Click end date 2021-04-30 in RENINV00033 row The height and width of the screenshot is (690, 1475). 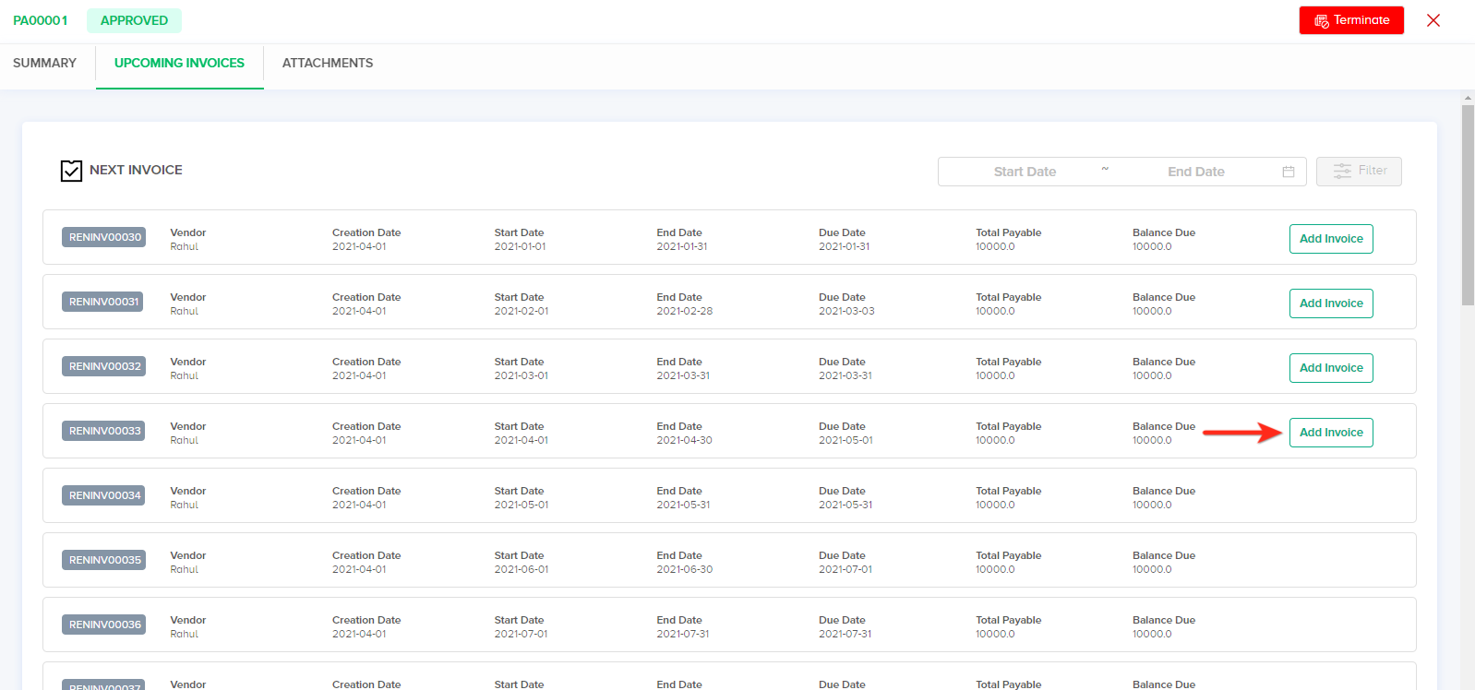pos(684,440)
